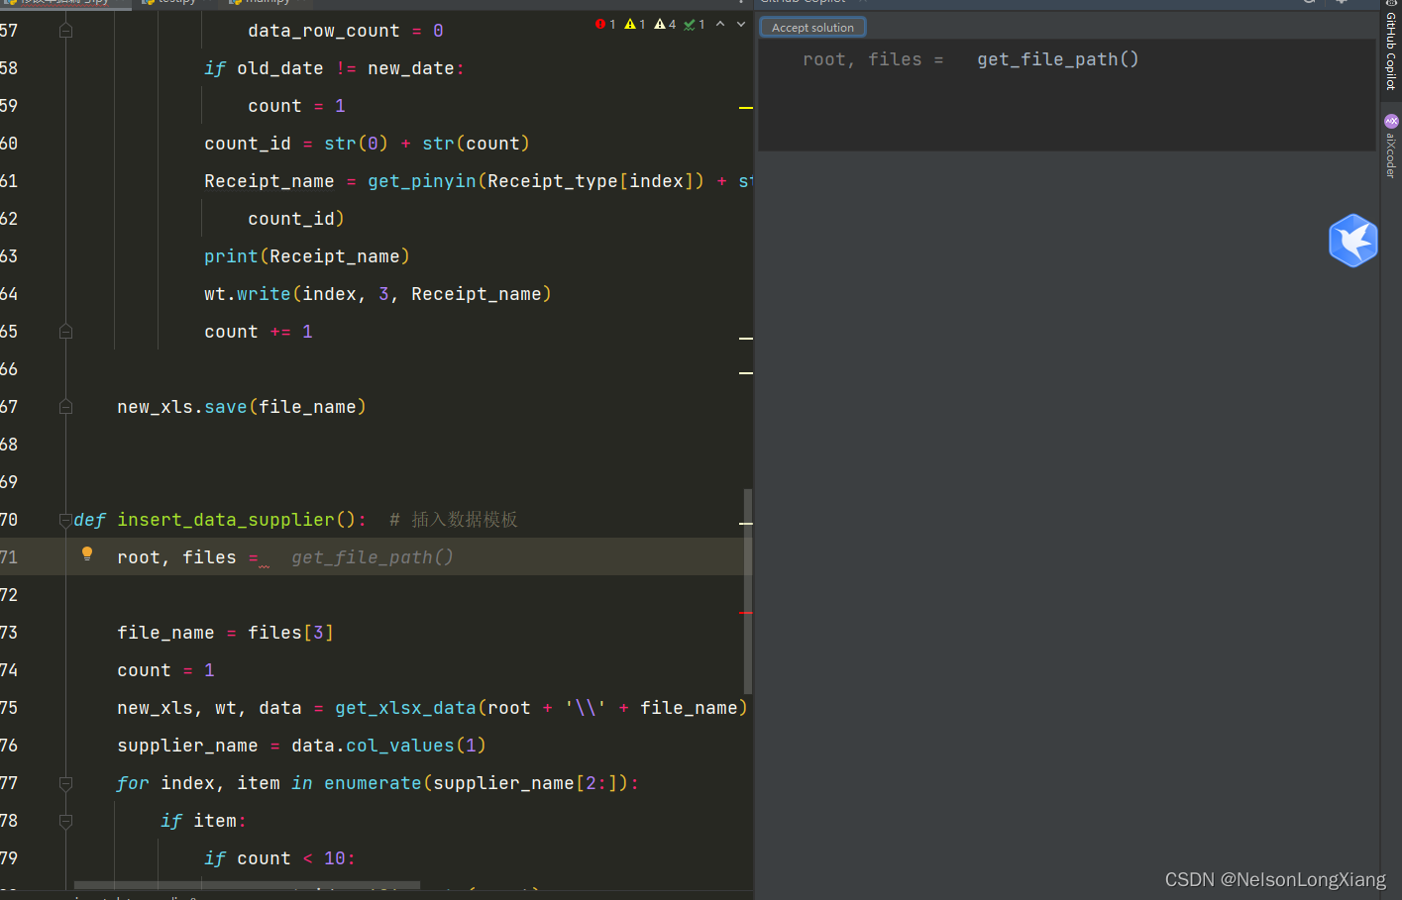1402x900 pixels.
Task: Click the fold end marker on line 65
Action: click(65, 332)
